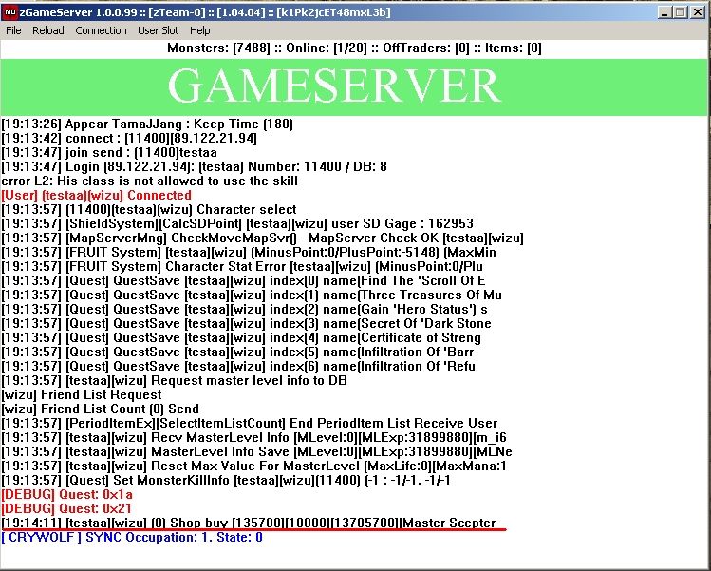Click the 'error-L2' class skill error line
The image size is (711, 571).
click(x=149, y=181)
